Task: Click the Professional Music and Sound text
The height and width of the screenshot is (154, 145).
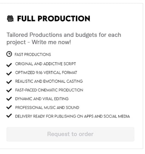Action: pos(47,108)
